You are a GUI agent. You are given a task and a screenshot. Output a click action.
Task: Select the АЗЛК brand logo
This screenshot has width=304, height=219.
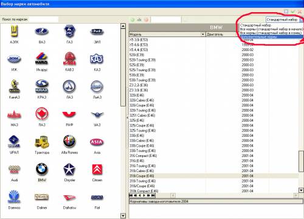(14, 32)
